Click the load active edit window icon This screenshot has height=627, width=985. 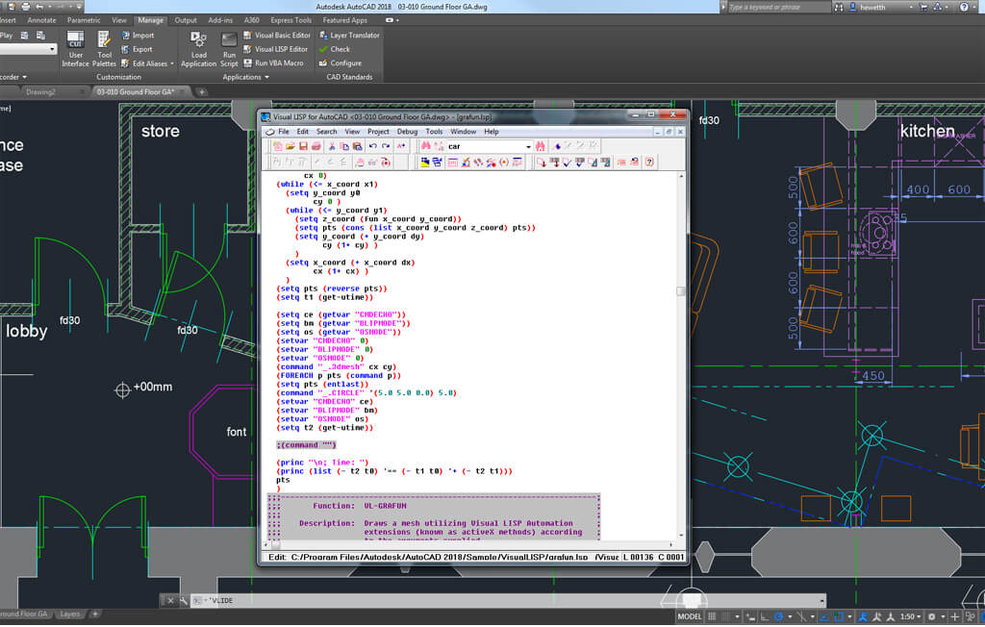pyautogui.click(x=541, y=163)
